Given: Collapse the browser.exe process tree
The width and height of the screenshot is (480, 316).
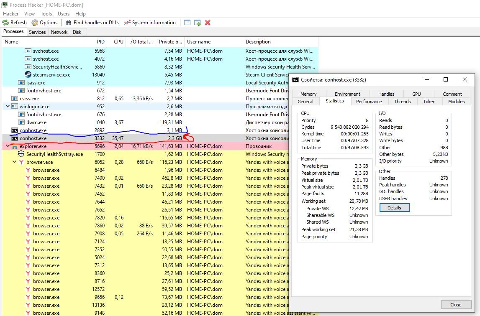Looking at the screenshot, I should [x=15, y=162].
